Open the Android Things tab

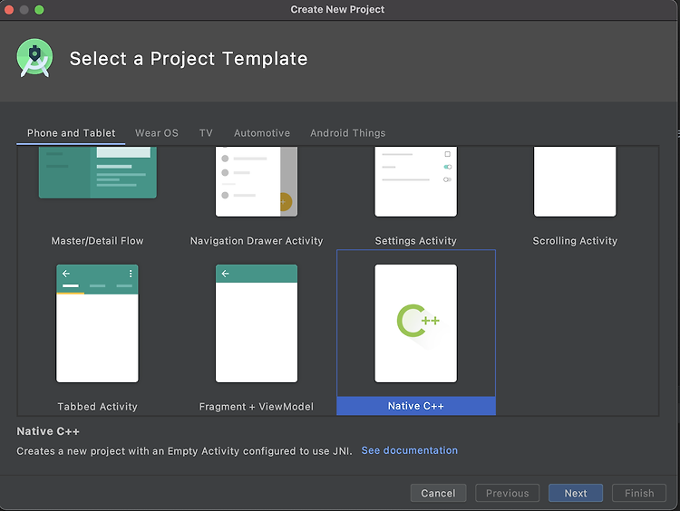click(348, 133)
